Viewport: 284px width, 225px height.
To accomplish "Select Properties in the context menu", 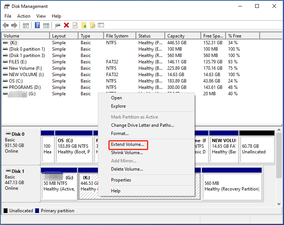I will [x=146, y=180].
